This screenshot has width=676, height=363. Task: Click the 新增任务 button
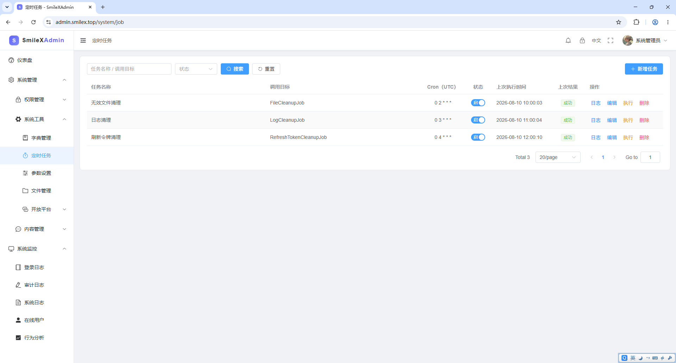point(644,69)
